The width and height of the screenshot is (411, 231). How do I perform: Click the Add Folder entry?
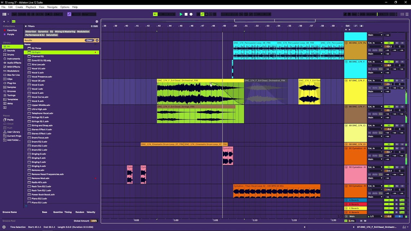pyautogui.click(x=14, y=140)
